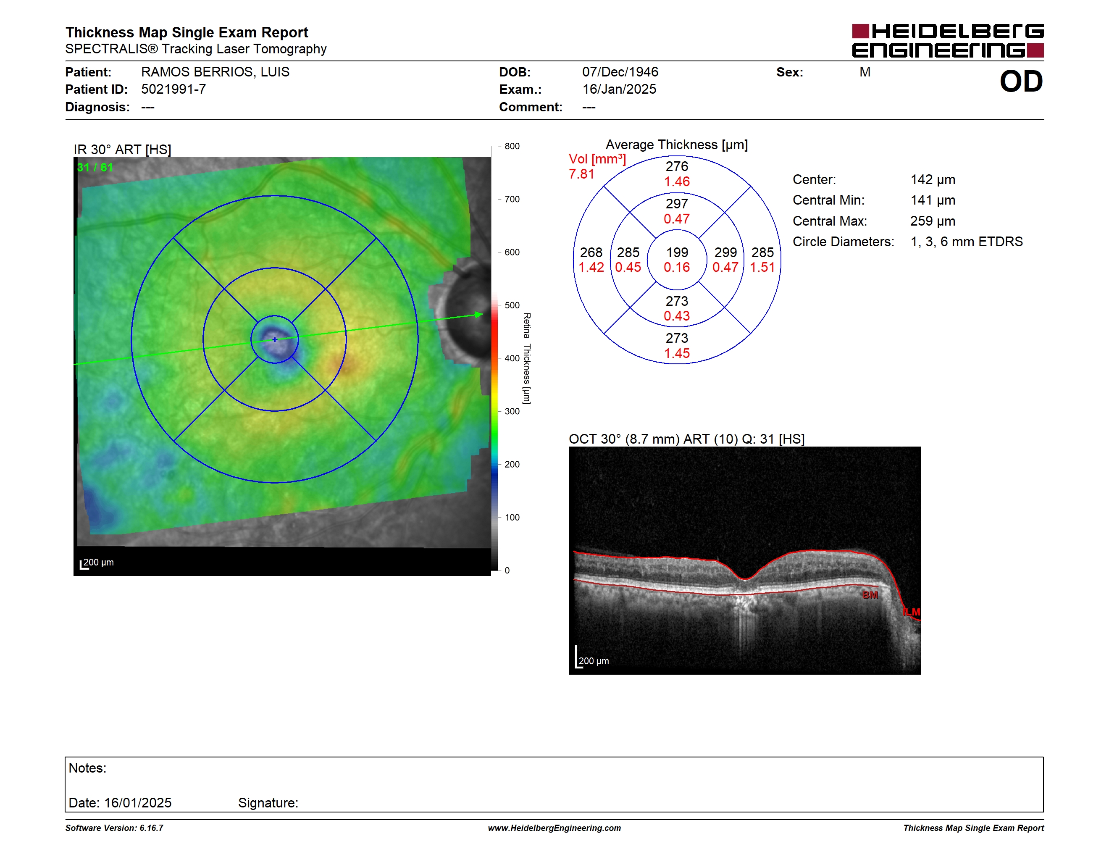
Task: Click the fovea center cross on thickness map
Action: tap(275, 339)
